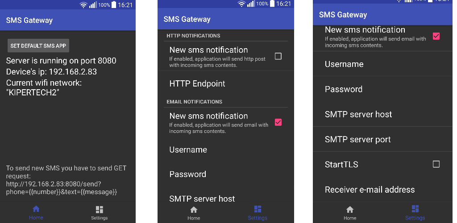
Task: Open Settings icon in left screen's bottom bar
Action: click(x=100, y=210)
